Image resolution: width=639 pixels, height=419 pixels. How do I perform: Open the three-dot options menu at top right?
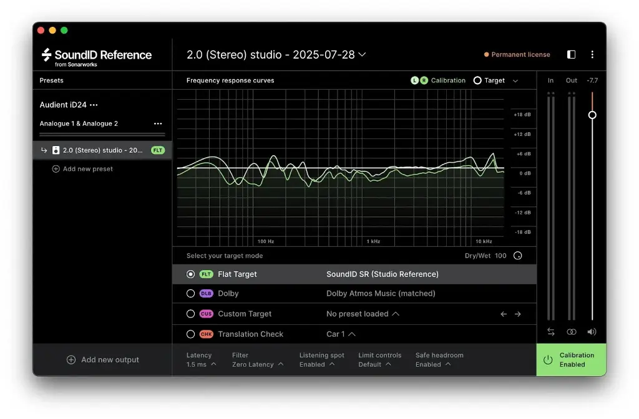click(592, 55)
